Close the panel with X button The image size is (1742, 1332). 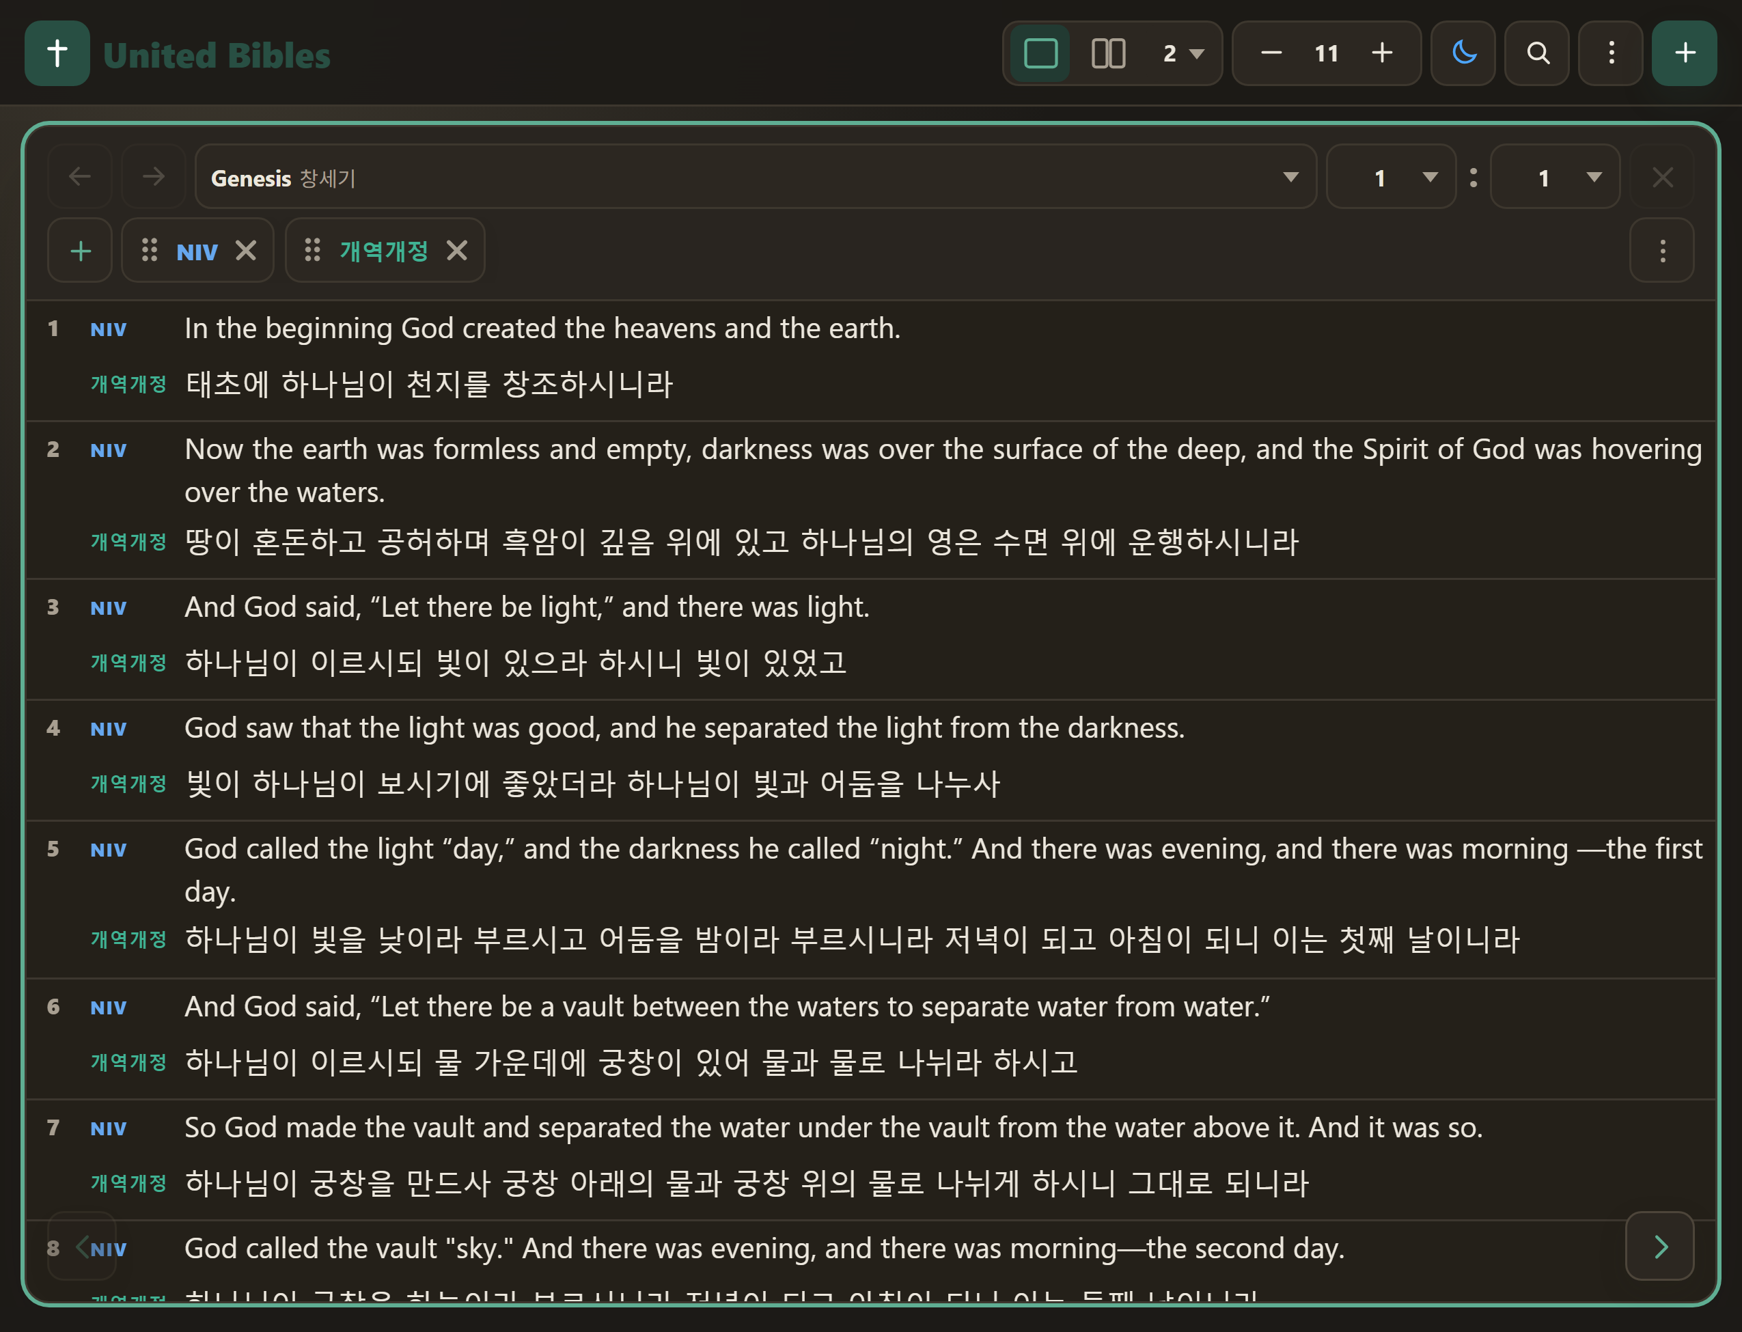1662,176
